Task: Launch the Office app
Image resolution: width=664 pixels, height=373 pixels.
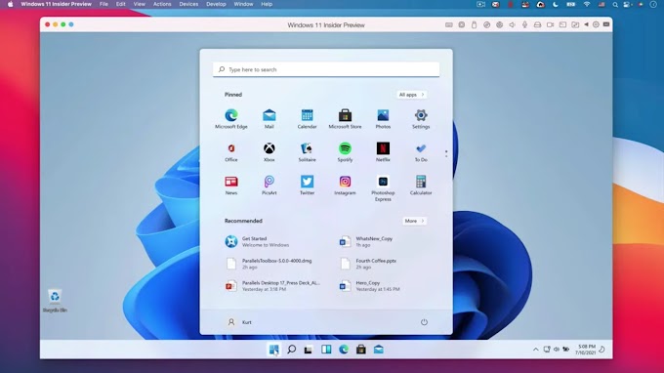Action: [x=230, y=152]
